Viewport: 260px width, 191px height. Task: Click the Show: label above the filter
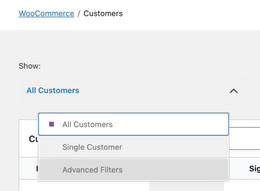[29, 66]
